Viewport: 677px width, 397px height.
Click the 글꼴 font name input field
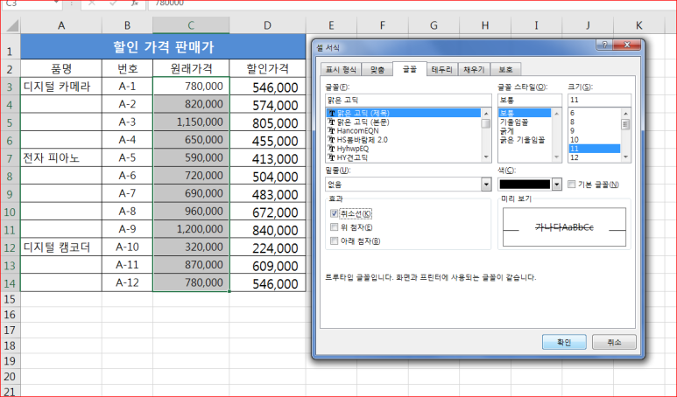[x=408, y=100]
